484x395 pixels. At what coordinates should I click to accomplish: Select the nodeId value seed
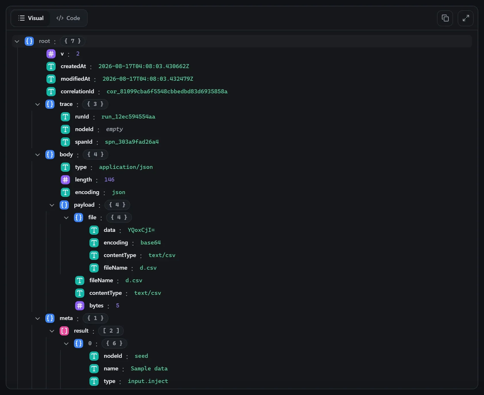coord(141,356)
